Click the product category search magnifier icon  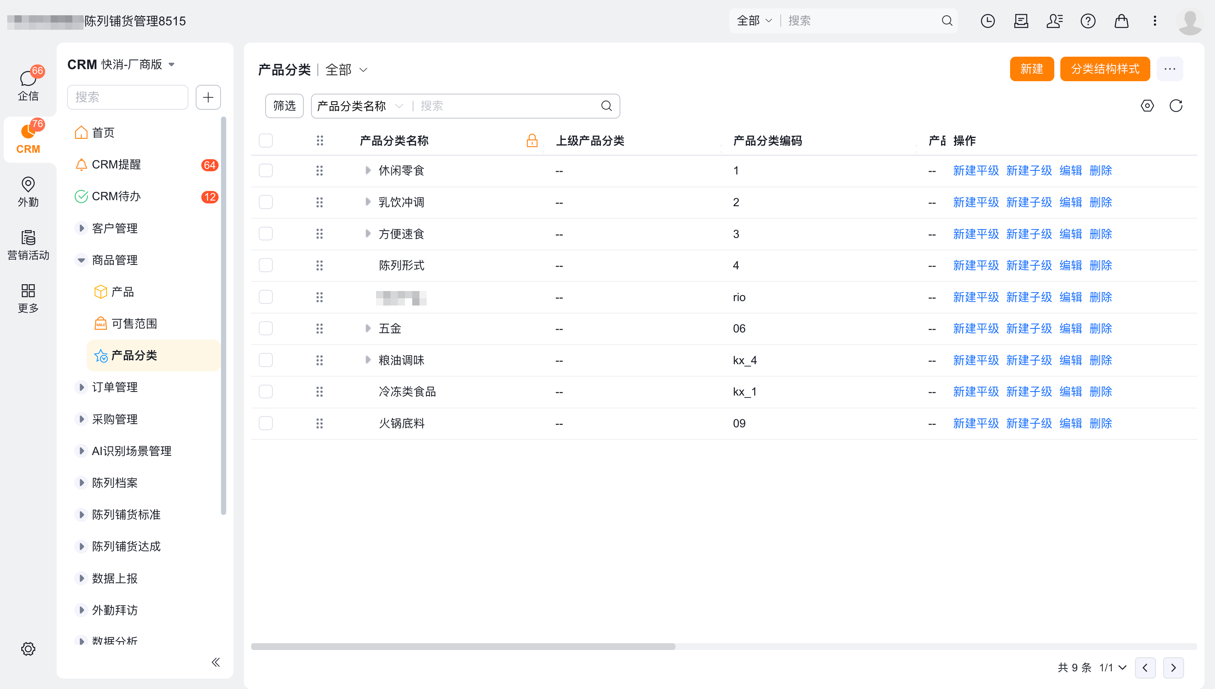[606, 106]
